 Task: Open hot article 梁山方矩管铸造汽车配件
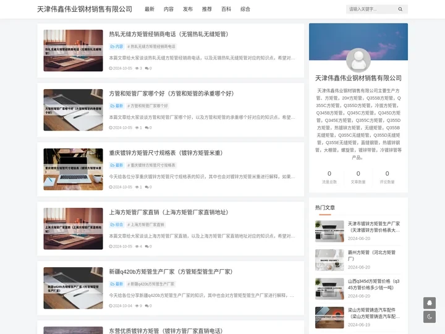(374, 313)
